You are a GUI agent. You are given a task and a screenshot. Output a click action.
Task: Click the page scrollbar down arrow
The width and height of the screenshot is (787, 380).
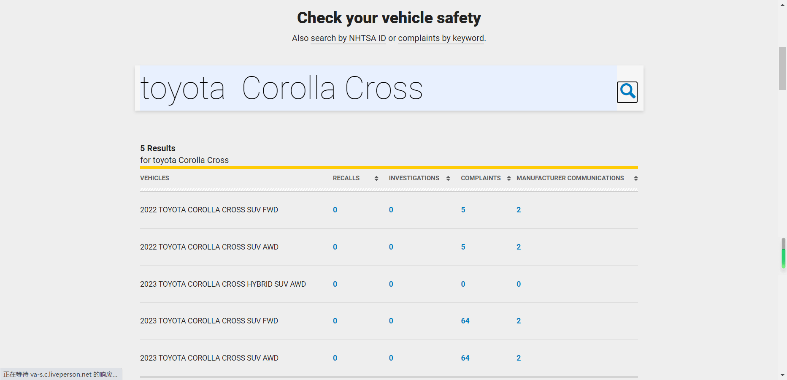tap(783, 375)
